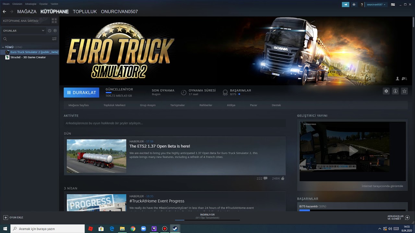Click Euro Truck Simulator 2 game icon in list

tap(7, 52)
